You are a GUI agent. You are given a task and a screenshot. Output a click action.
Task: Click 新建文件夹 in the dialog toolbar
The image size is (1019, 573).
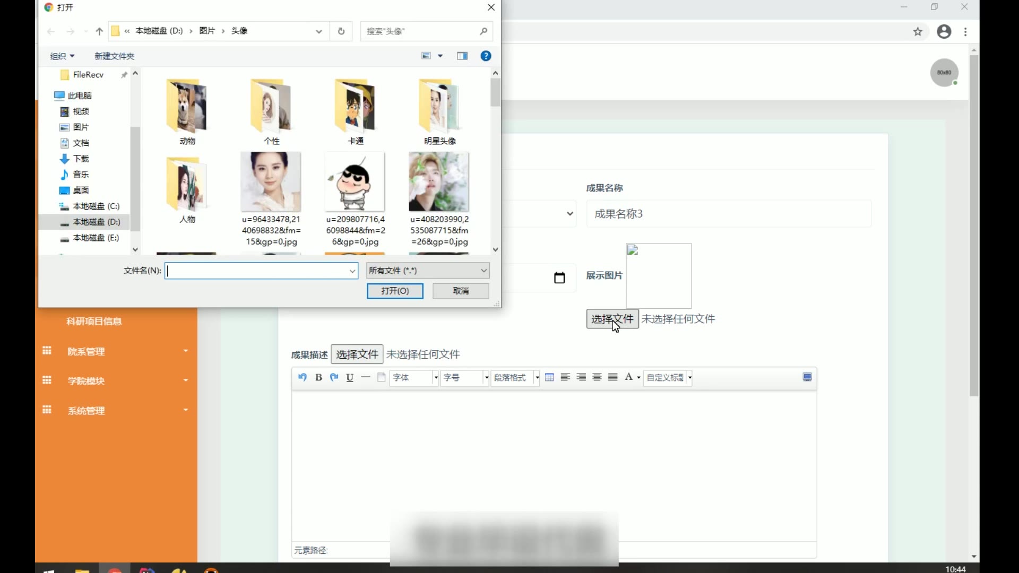click(x=114, y=56)
